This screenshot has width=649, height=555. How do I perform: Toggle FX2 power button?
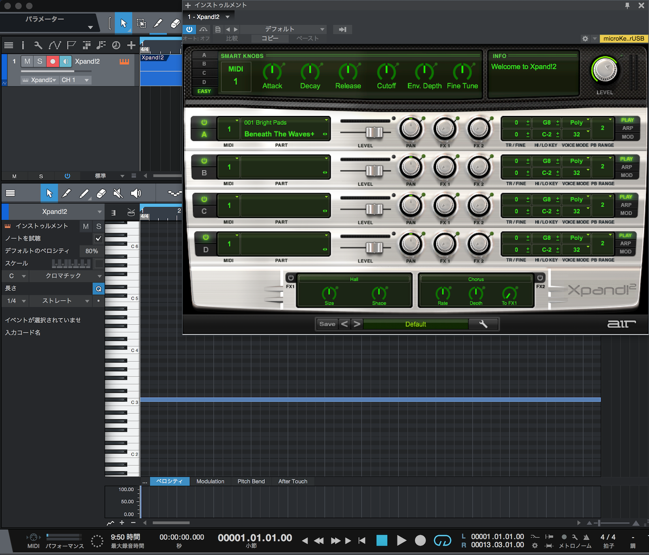540,278
